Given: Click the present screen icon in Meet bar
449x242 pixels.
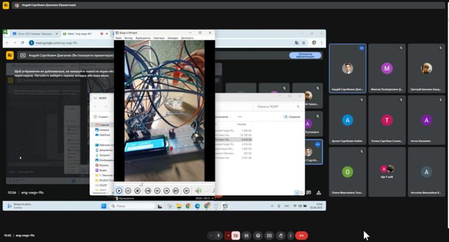Looking at the screenshot, I should [270, 236].
